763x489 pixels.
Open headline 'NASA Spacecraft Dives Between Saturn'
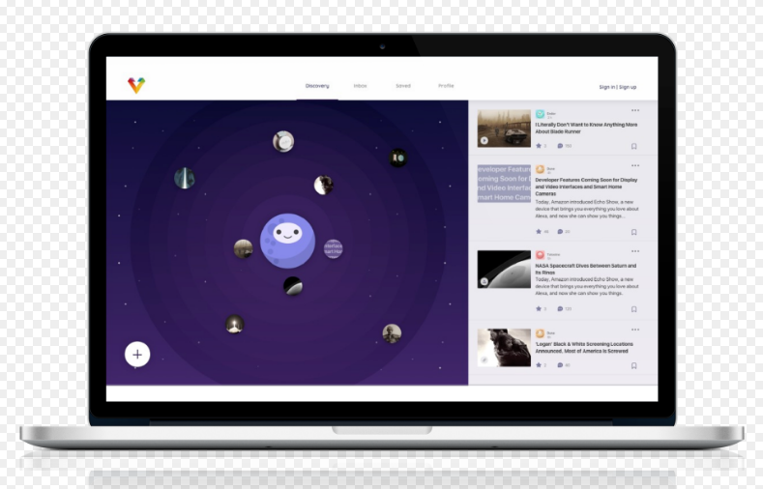point(586,270)
